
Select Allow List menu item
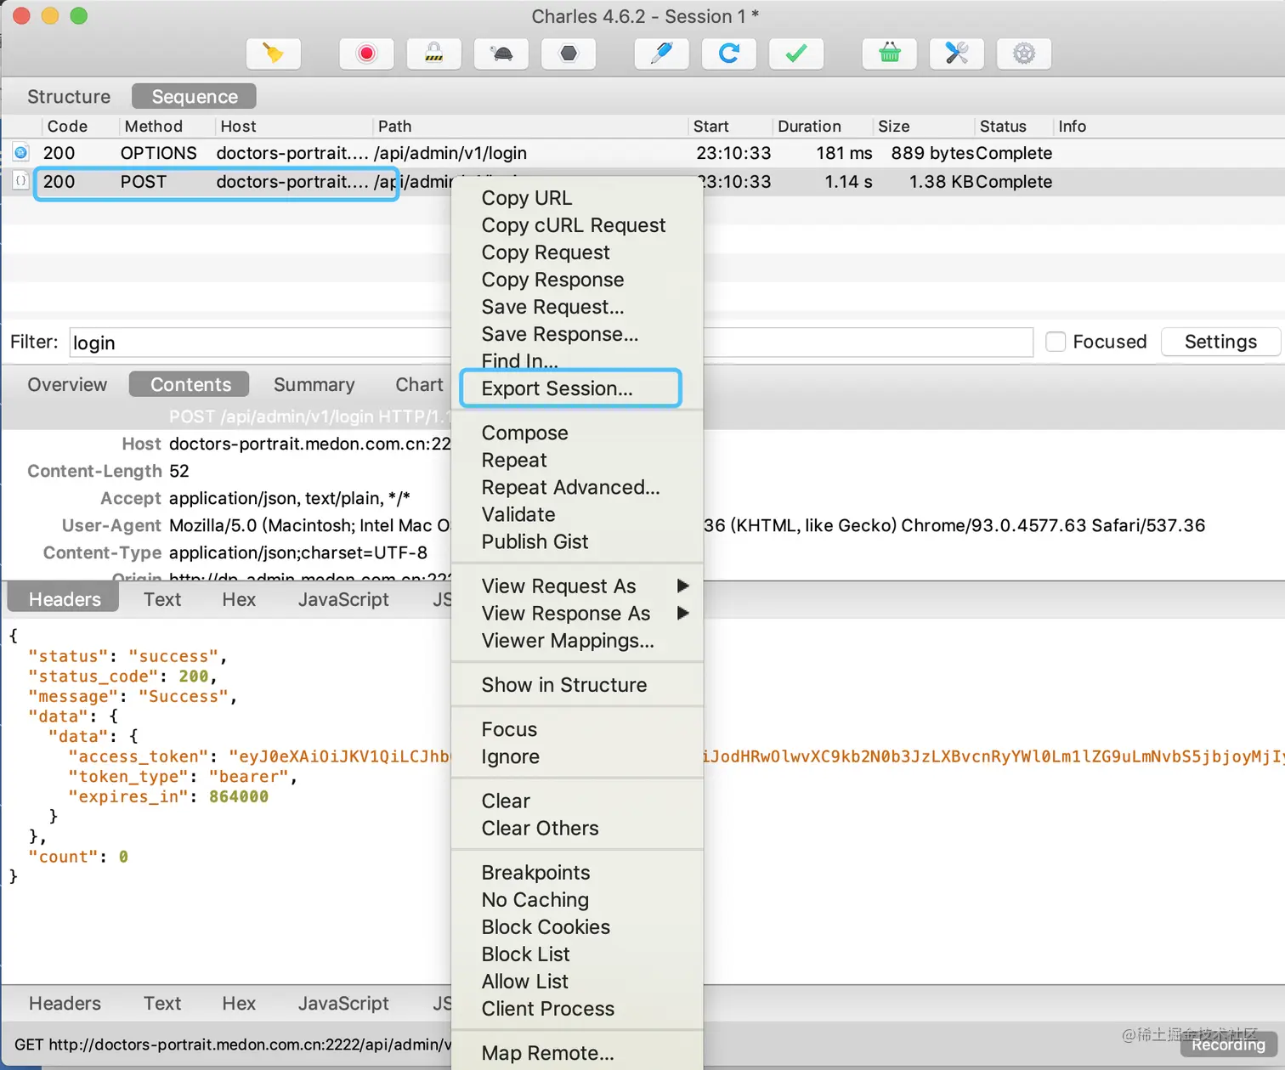(x=525, y=981)
